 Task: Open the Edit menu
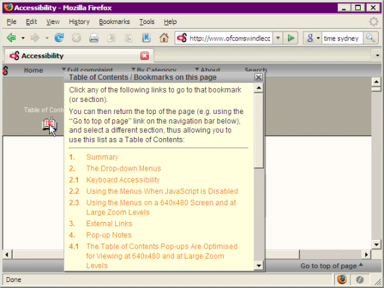click(x=31, y=22)
